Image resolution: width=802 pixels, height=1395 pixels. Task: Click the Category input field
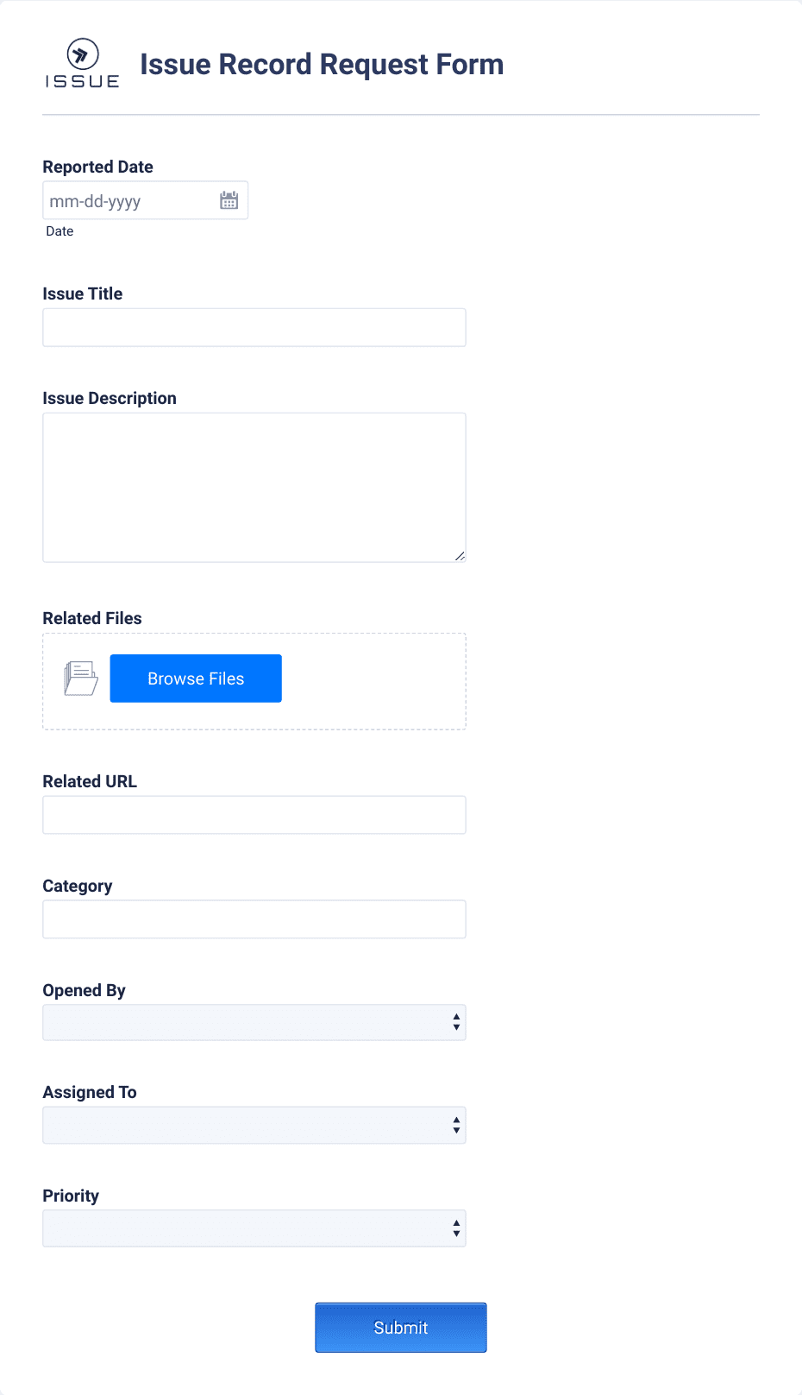254,918
